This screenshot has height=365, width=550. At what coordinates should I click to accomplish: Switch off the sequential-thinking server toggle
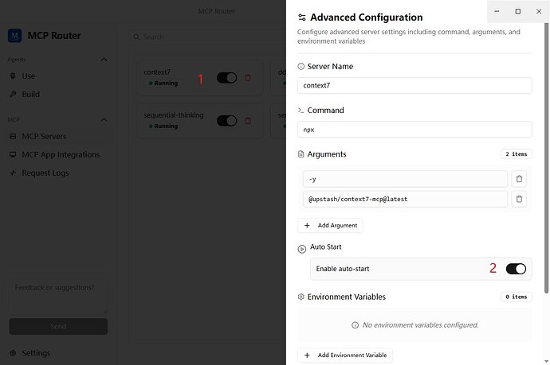point(226,121)
